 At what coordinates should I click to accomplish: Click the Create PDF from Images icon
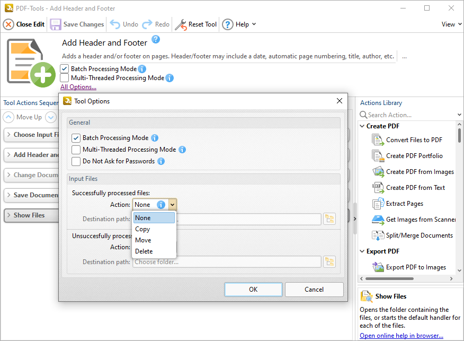[x=378, y=171]
